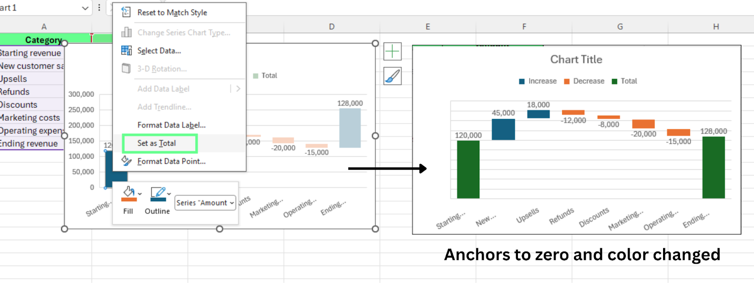Viewport: 754px width, 283px height.
Task: Click Chart Title in right chart
Action: tap(576, 59)
